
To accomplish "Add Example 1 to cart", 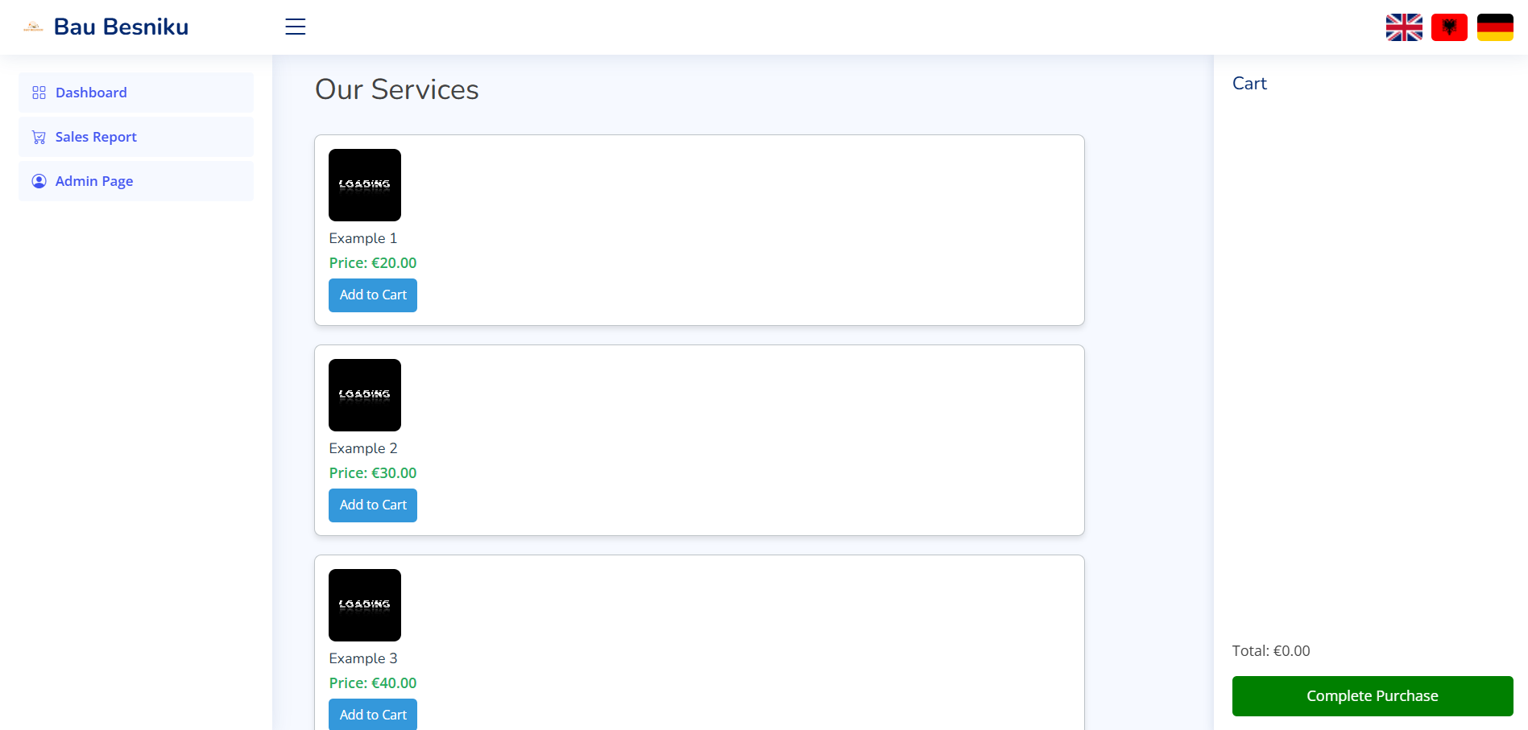I will (x=372, y=295).
